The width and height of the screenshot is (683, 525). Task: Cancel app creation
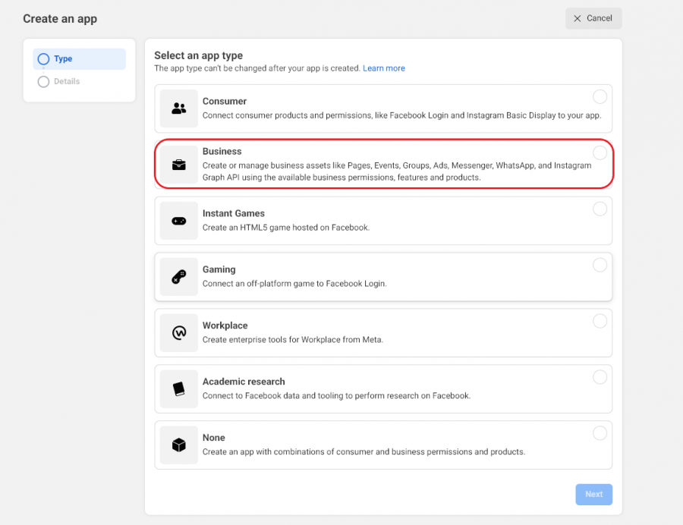point(593,18)
